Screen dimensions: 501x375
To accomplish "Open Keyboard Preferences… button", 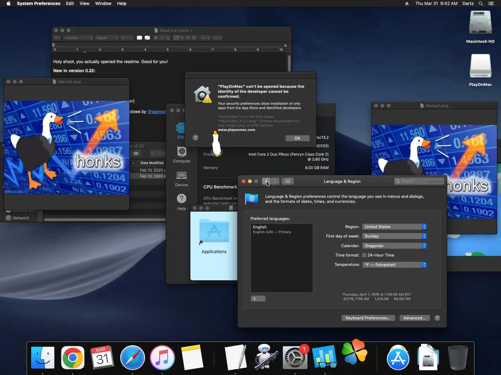I will click(x=368, y=318).
